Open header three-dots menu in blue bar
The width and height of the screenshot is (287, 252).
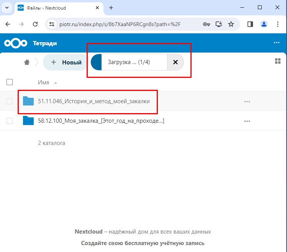277,43
